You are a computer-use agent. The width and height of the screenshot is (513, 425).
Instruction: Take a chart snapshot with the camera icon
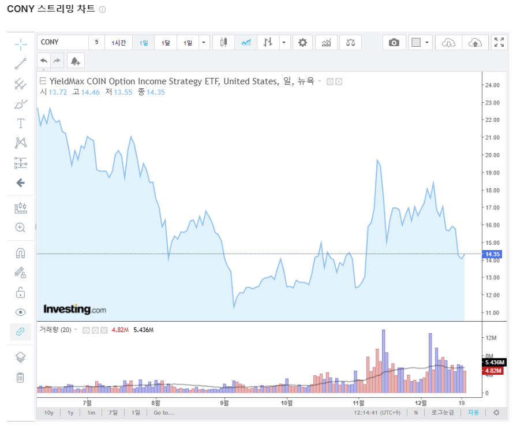tap(394, 42)
